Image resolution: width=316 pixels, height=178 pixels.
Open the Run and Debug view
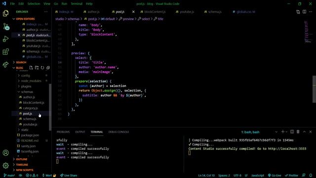click(x=5, y=39)
